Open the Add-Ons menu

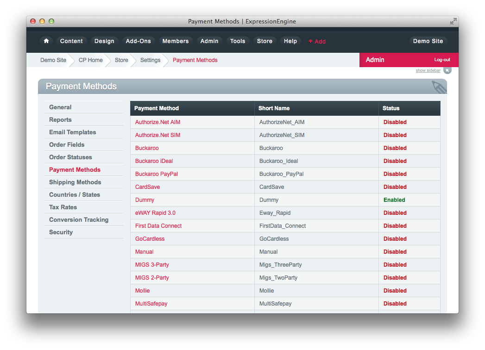(x=138, y=41)
